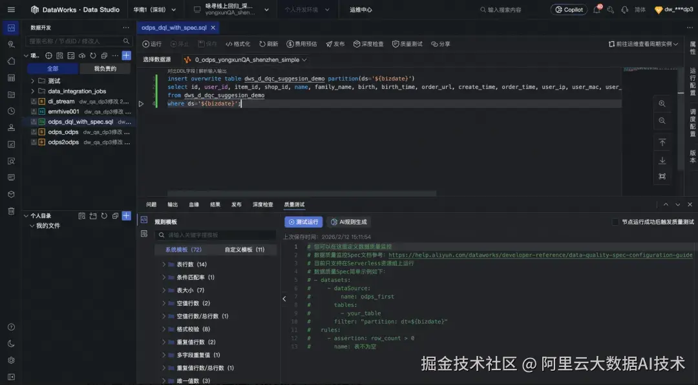
Task: Open Copilot from the top bar
Action: pos(567,9)
